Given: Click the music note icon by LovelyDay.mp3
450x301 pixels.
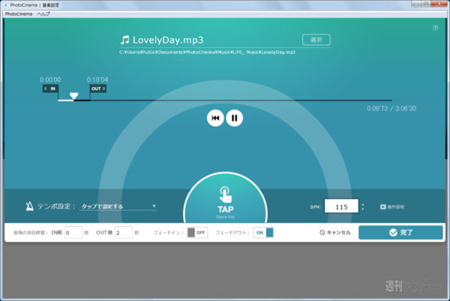Looking at the screenshot, I should click(124, 40).
